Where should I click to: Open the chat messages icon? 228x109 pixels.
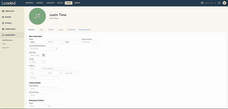coord(219,3)
